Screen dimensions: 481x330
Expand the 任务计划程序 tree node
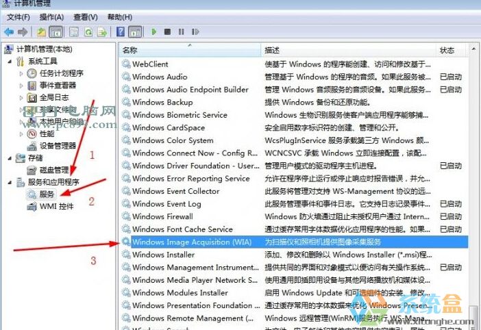click(21, 73)
